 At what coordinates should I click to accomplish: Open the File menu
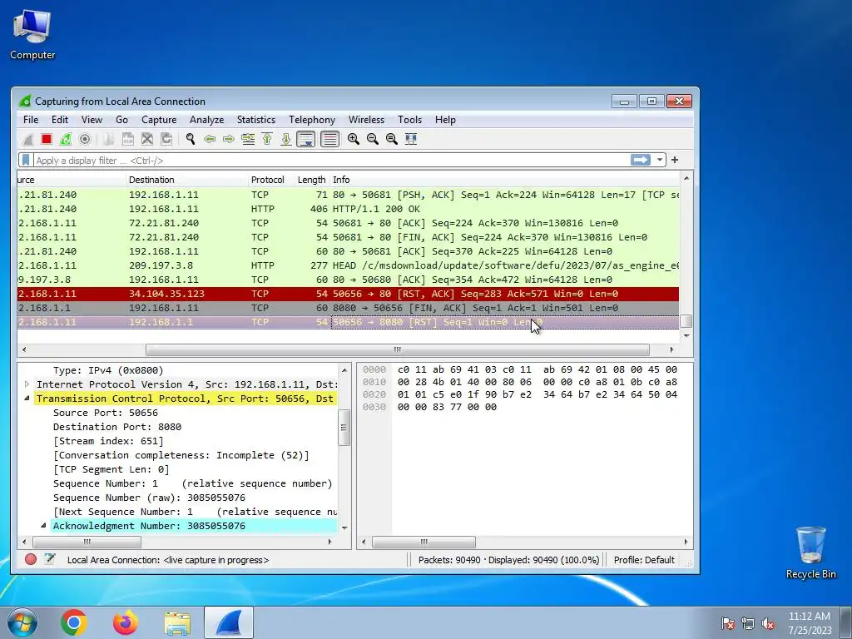tap(31, 120)
